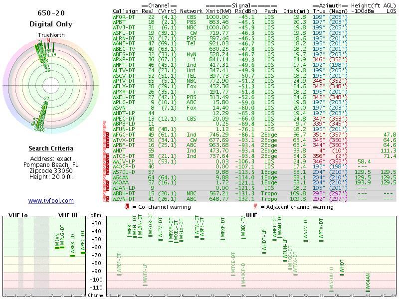Click the Search Criteria heading
Screen dimensions: 399x299
pyautogui.click(x=51, y=149)
